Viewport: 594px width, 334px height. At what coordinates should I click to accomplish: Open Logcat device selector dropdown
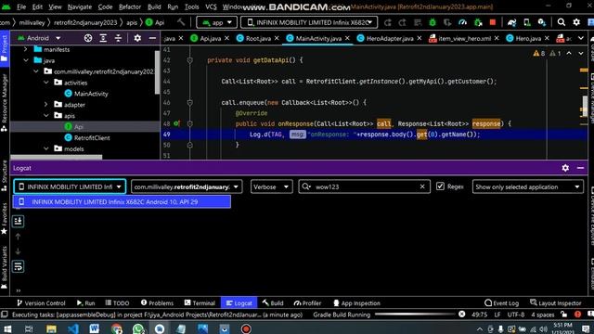70,186
